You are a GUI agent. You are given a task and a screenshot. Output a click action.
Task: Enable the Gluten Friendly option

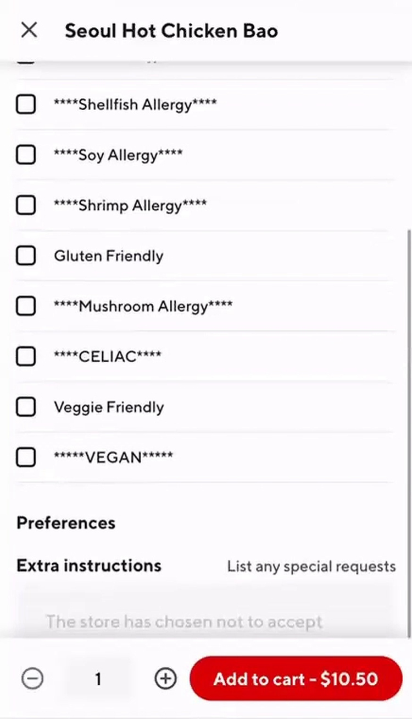tap(26, 255)
